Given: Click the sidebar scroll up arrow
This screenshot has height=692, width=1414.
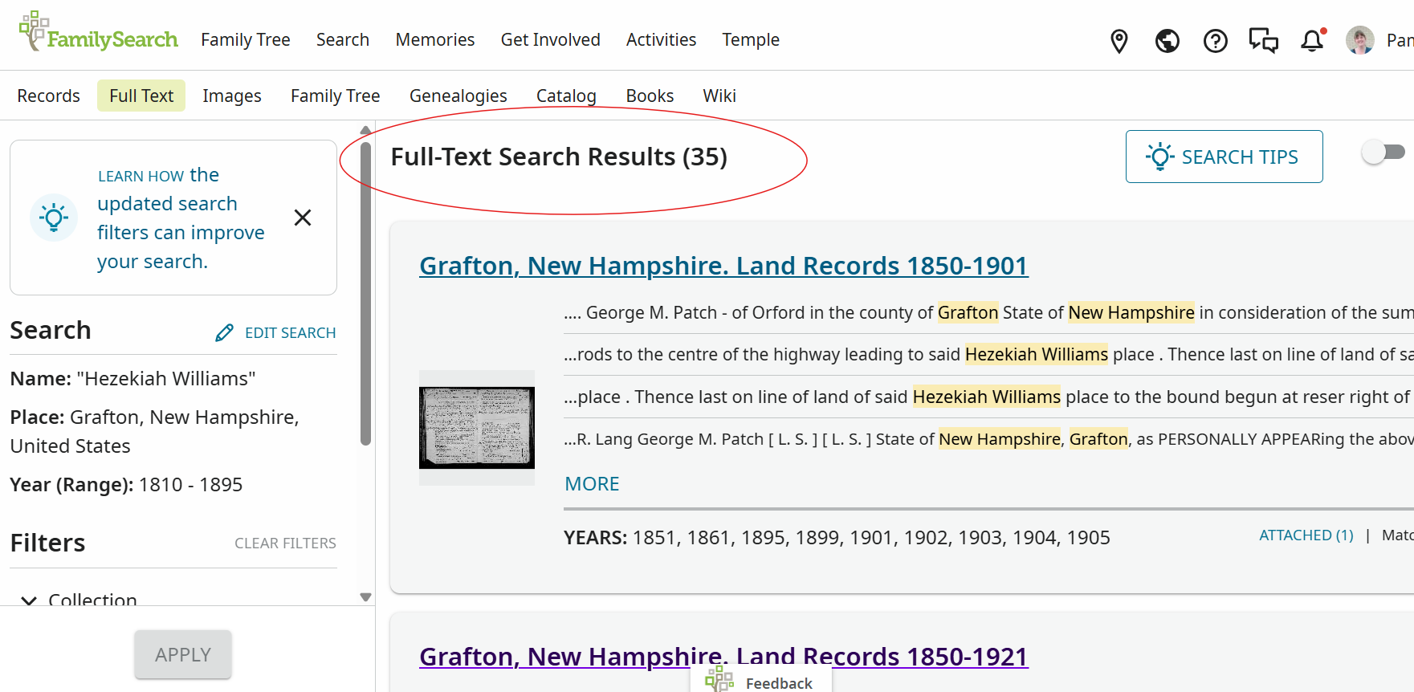Looking at the screenshot, I should point(366,129).
